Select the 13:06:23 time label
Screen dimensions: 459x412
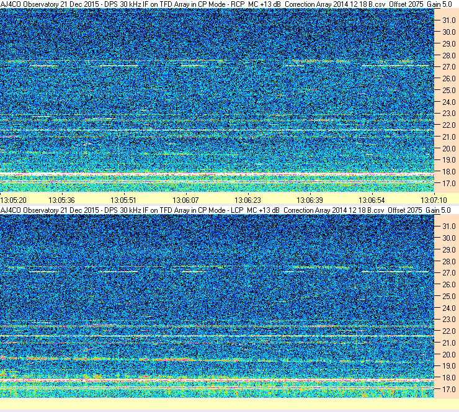(247, 200)
